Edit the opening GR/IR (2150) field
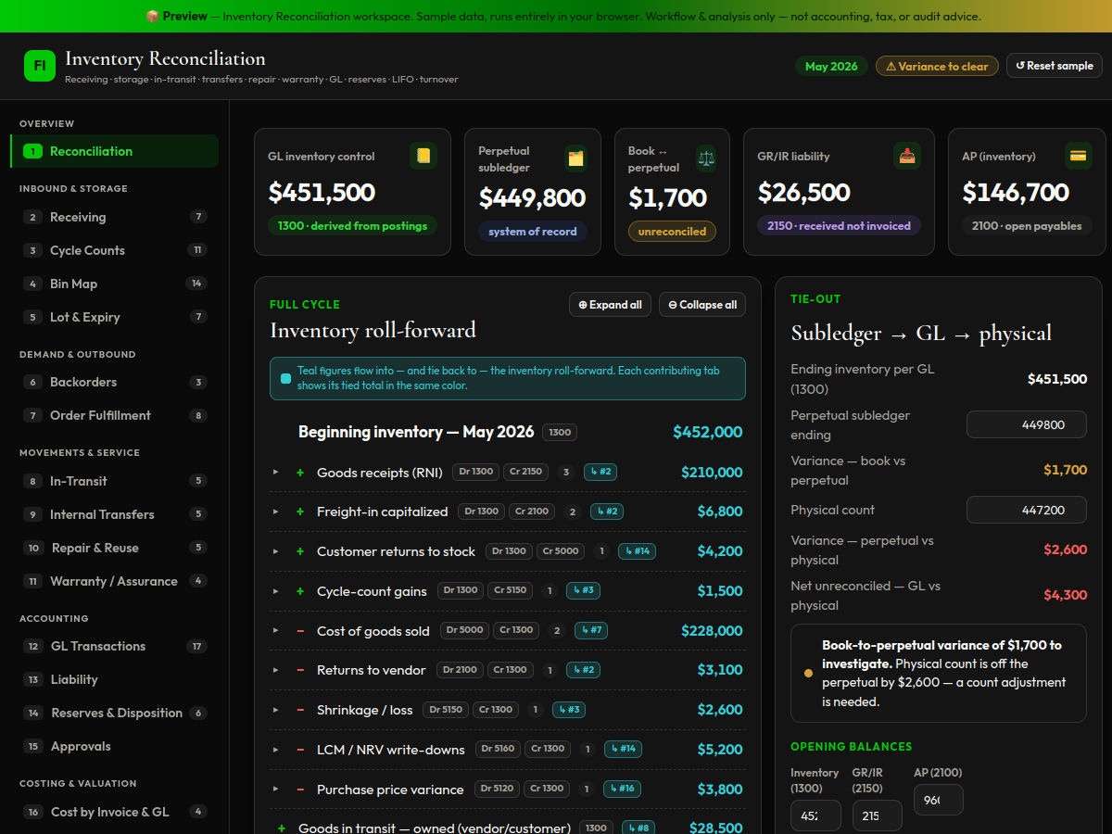 click(877, 815)
